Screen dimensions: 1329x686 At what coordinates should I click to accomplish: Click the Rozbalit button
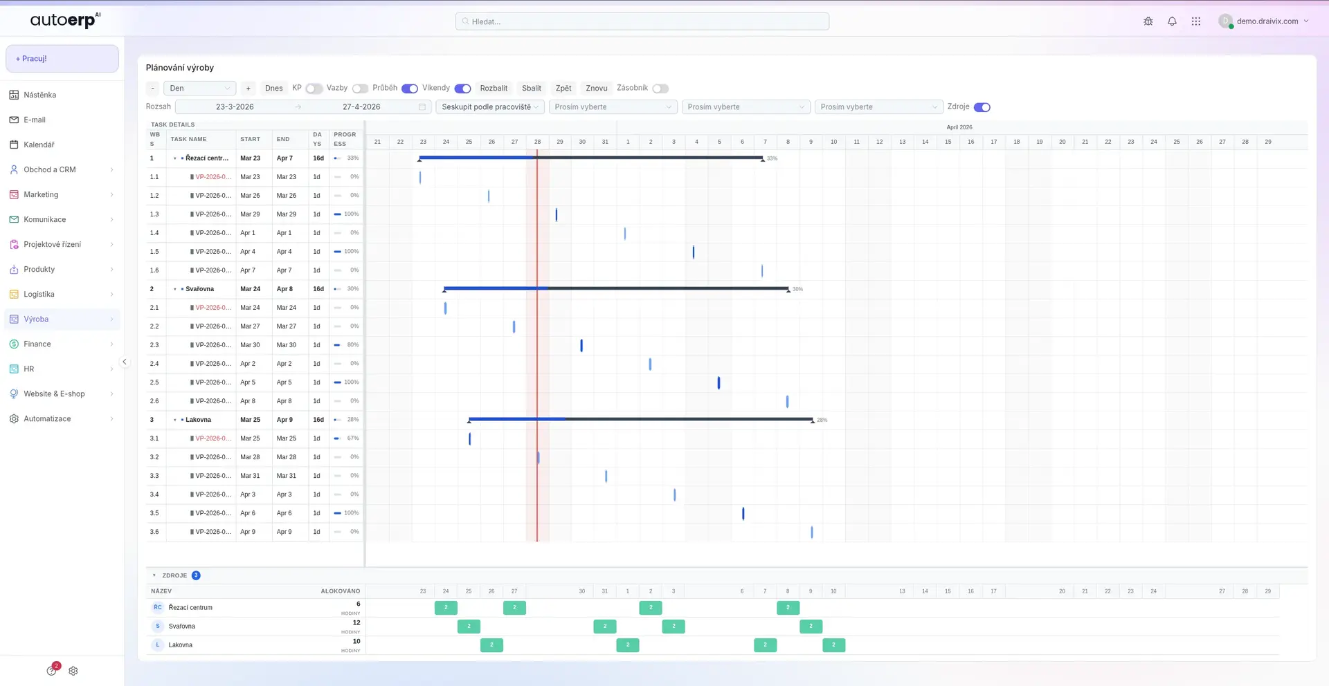[494, 89]
